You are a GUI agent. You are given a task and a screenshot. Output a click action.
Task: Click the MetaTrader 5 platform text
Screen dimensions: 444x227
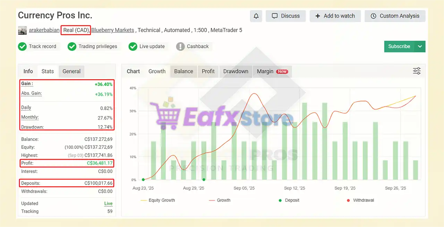(x=226, y=30)
